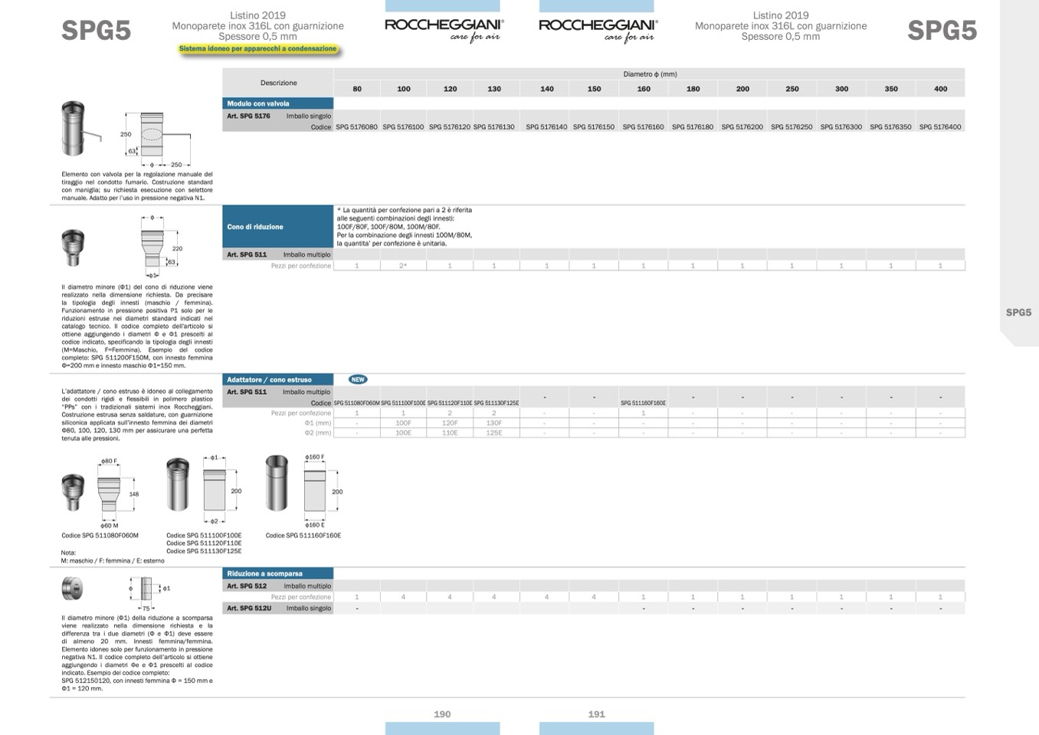Click the Riduzione a scomparsa section header
This screenshot has width=1039, height=735.
(x=278, y=573)
